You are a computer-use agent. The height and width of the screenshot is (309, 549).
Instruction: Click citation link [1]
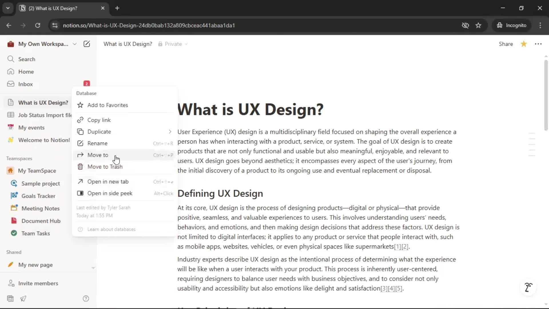(x=397, y=247)
